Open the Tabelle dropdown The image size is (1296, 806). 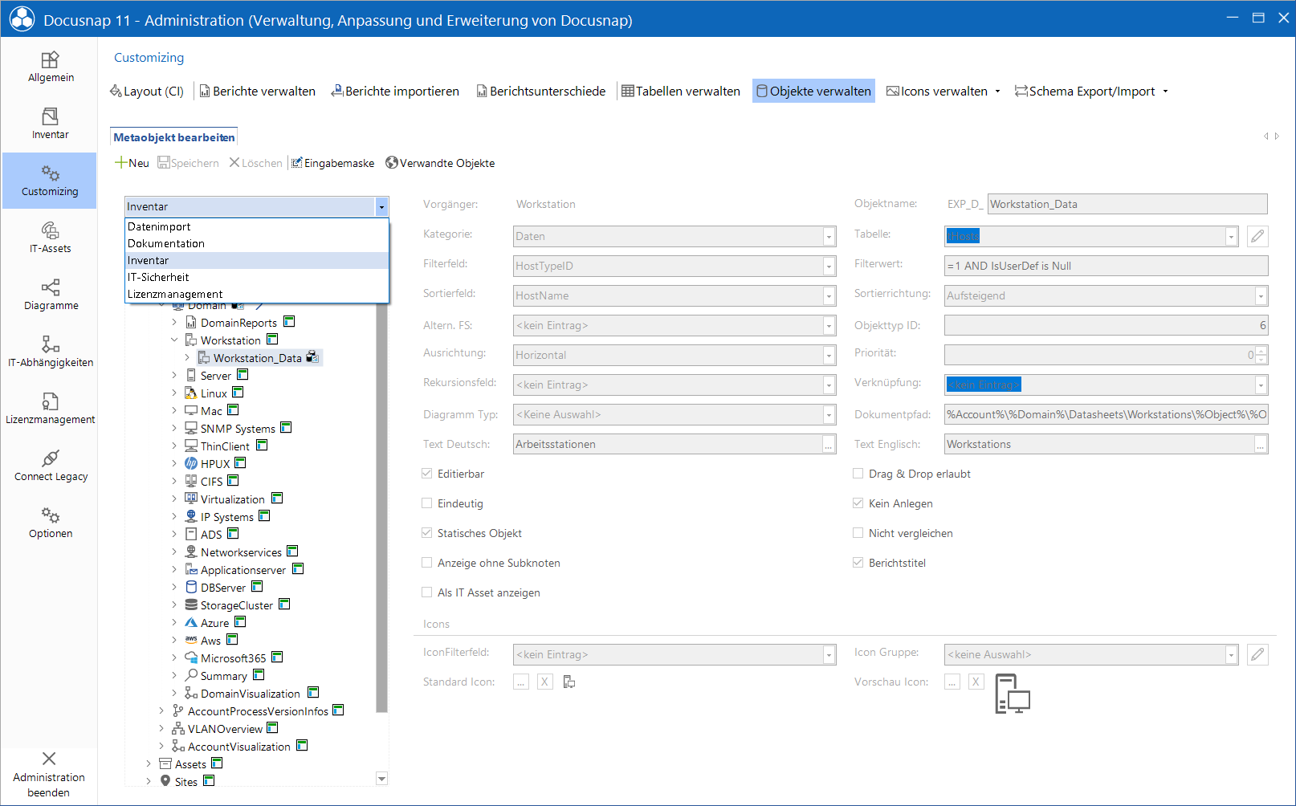(x=1231, y=236)
